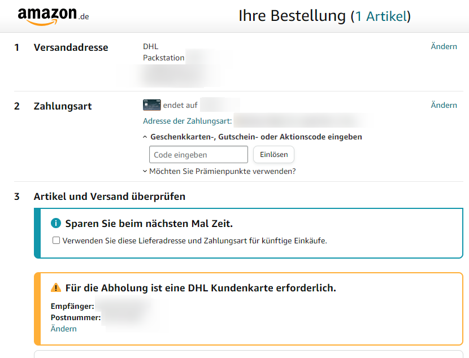Viewport: 469px width, 358px height.
Task: Select the Zahlungsart section heading
Action: pos(63,106)
